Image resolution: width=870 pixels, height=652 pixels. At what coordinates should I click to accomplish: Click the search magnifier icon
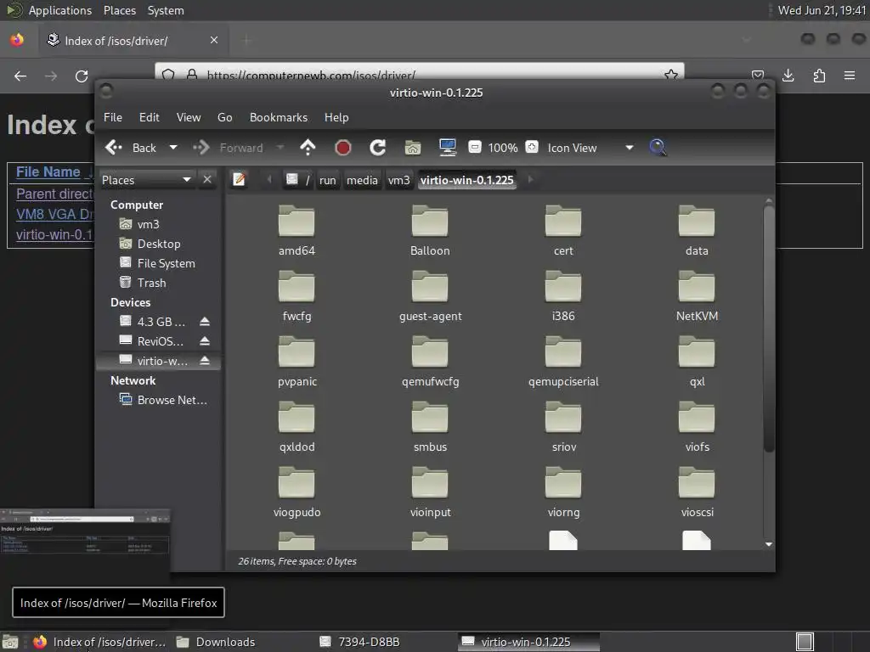(658, 148)
